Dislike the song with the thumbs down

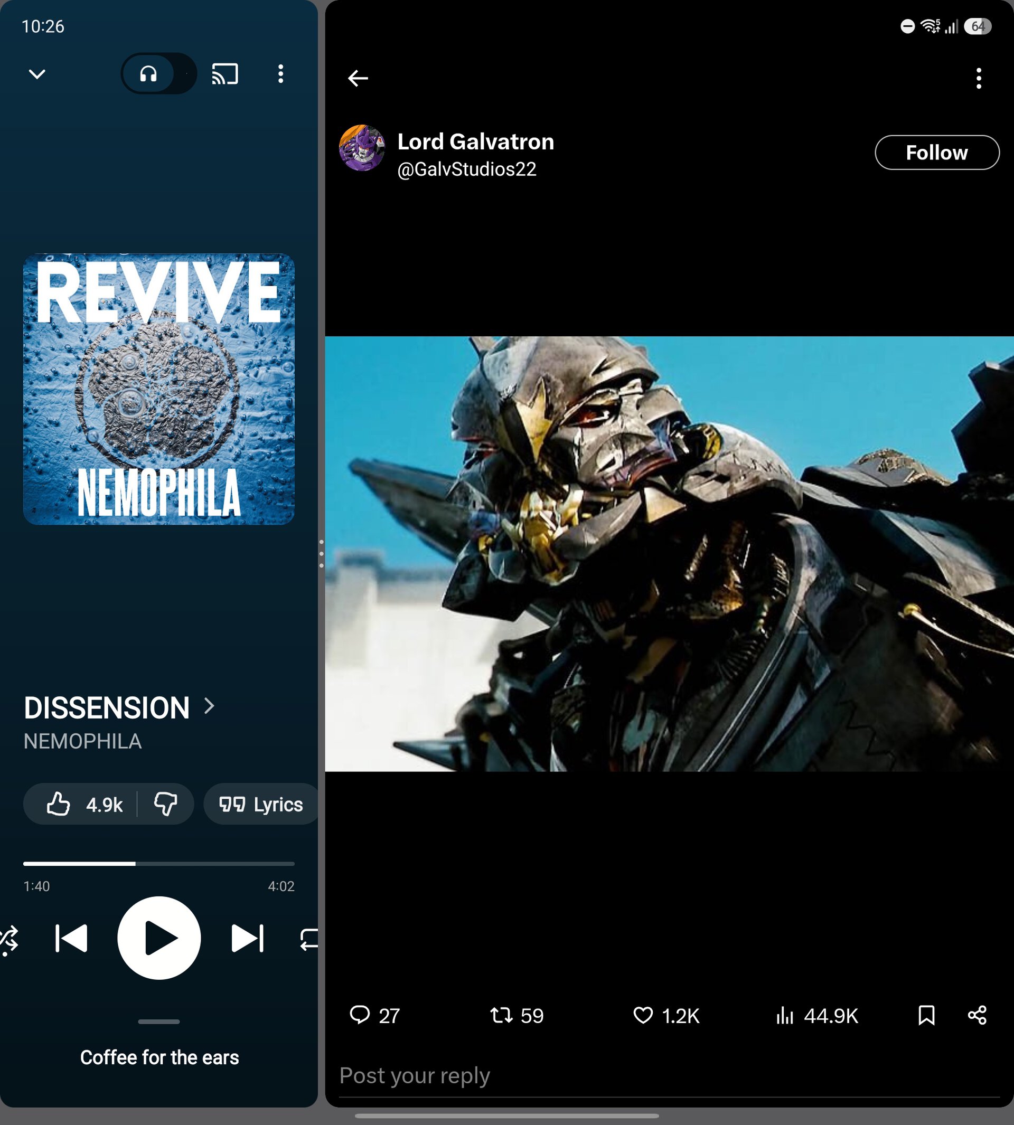click(x=165, y=804)
